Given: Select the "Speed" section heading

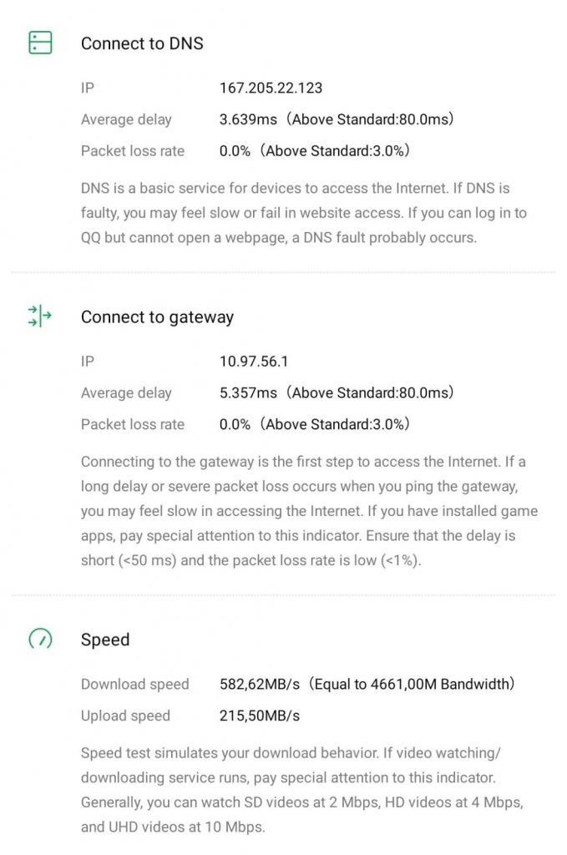Looking at the screenshot, I should coord(105,640).
